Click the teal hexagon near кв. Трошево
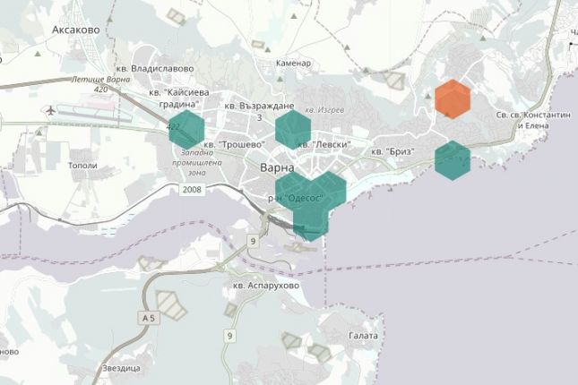Image resolution: width=578 pixels, height=385 pixels. [186, 129]
